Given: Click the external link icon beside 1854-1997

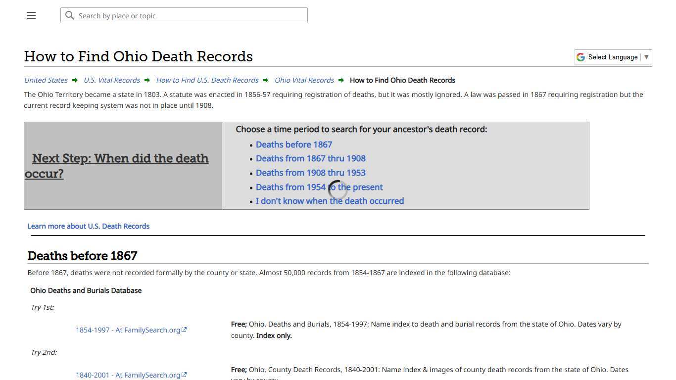Looking at the screenshot, I should pos(184,330).
